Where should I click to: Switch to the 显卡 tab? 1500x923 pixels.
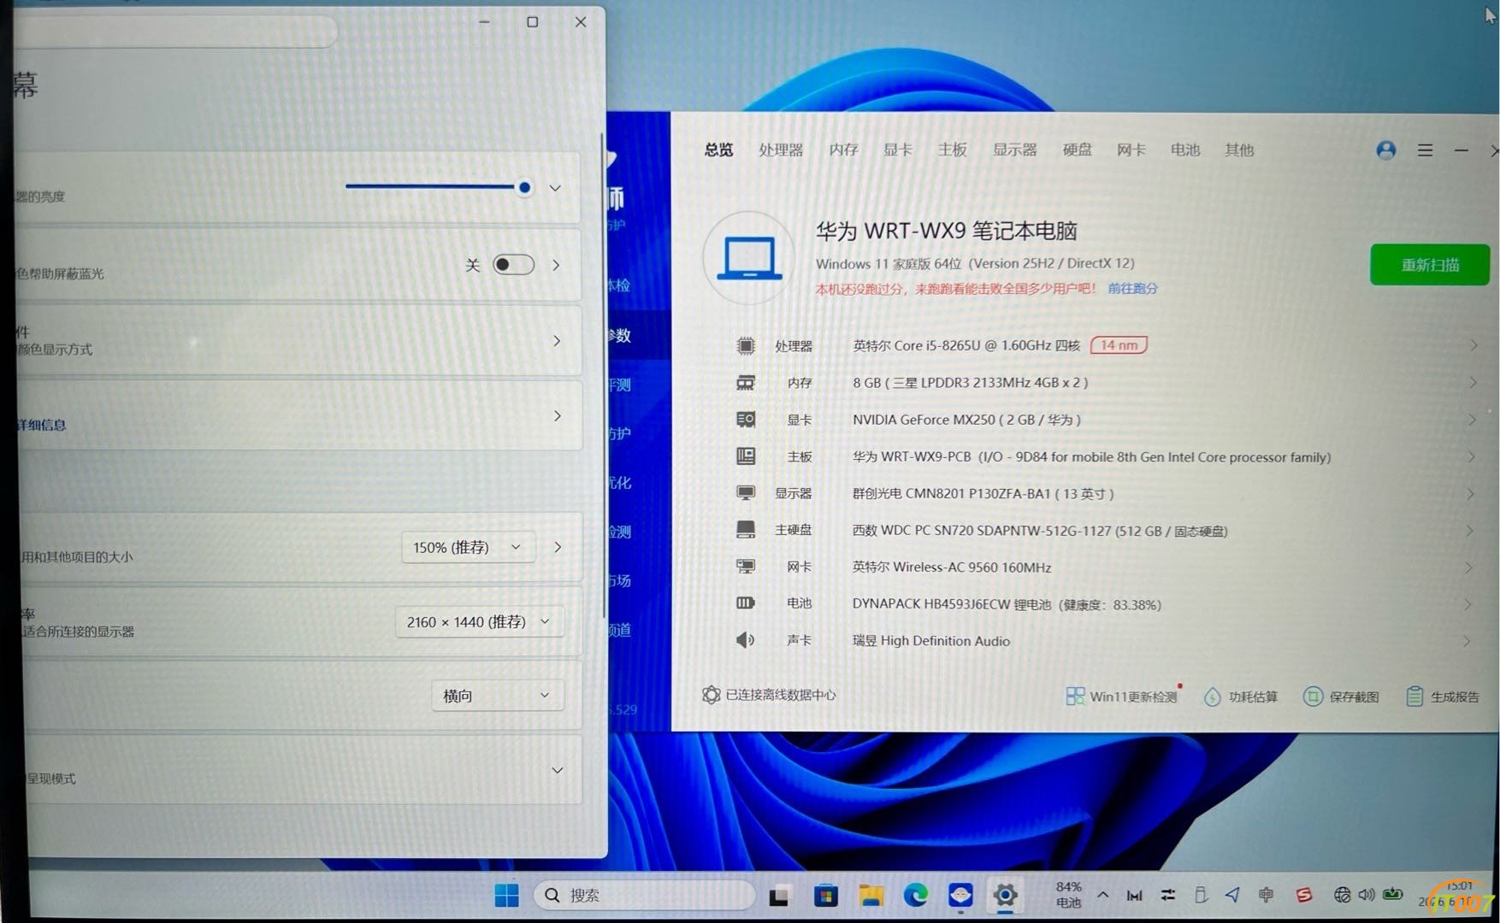(897, 150)
